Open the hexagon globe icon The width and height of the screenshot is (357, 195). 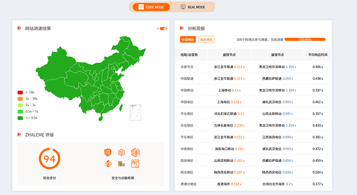pos(135,152)
